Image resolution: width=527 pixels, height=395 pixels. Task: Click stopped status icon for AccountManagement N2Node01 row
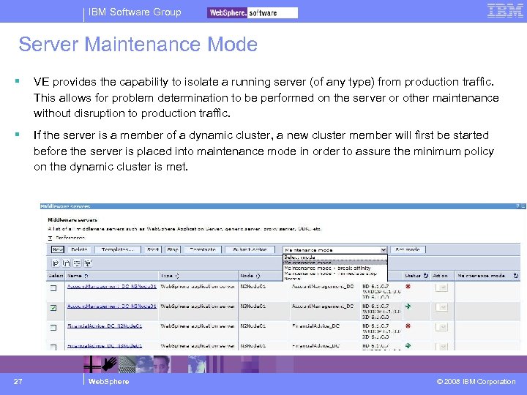pos(408,287)
